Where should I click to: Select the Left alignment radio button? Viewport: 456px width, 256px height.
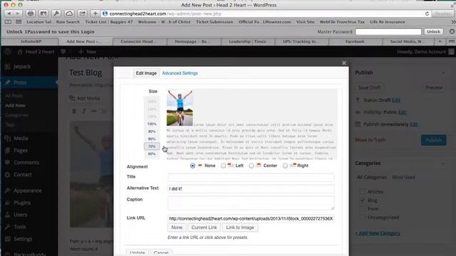[223, 166]
